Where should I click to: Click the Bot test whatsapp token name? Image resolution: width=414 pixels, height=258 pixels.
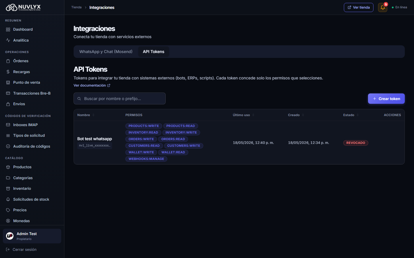point(95,139)
